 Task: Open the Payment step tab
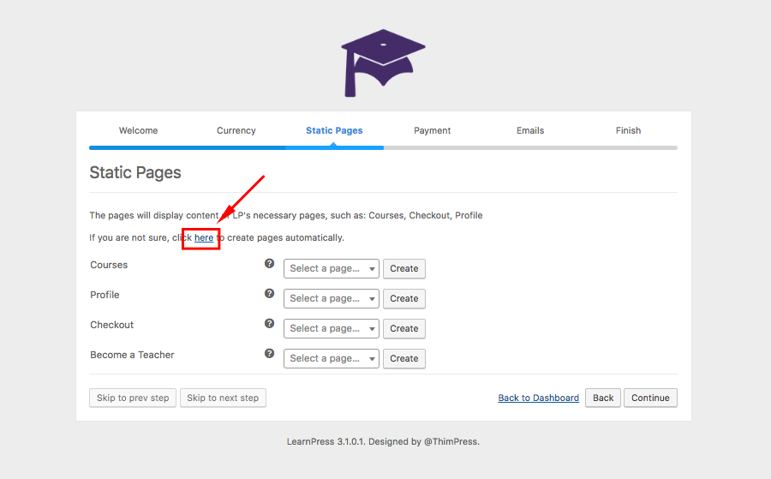432,131
